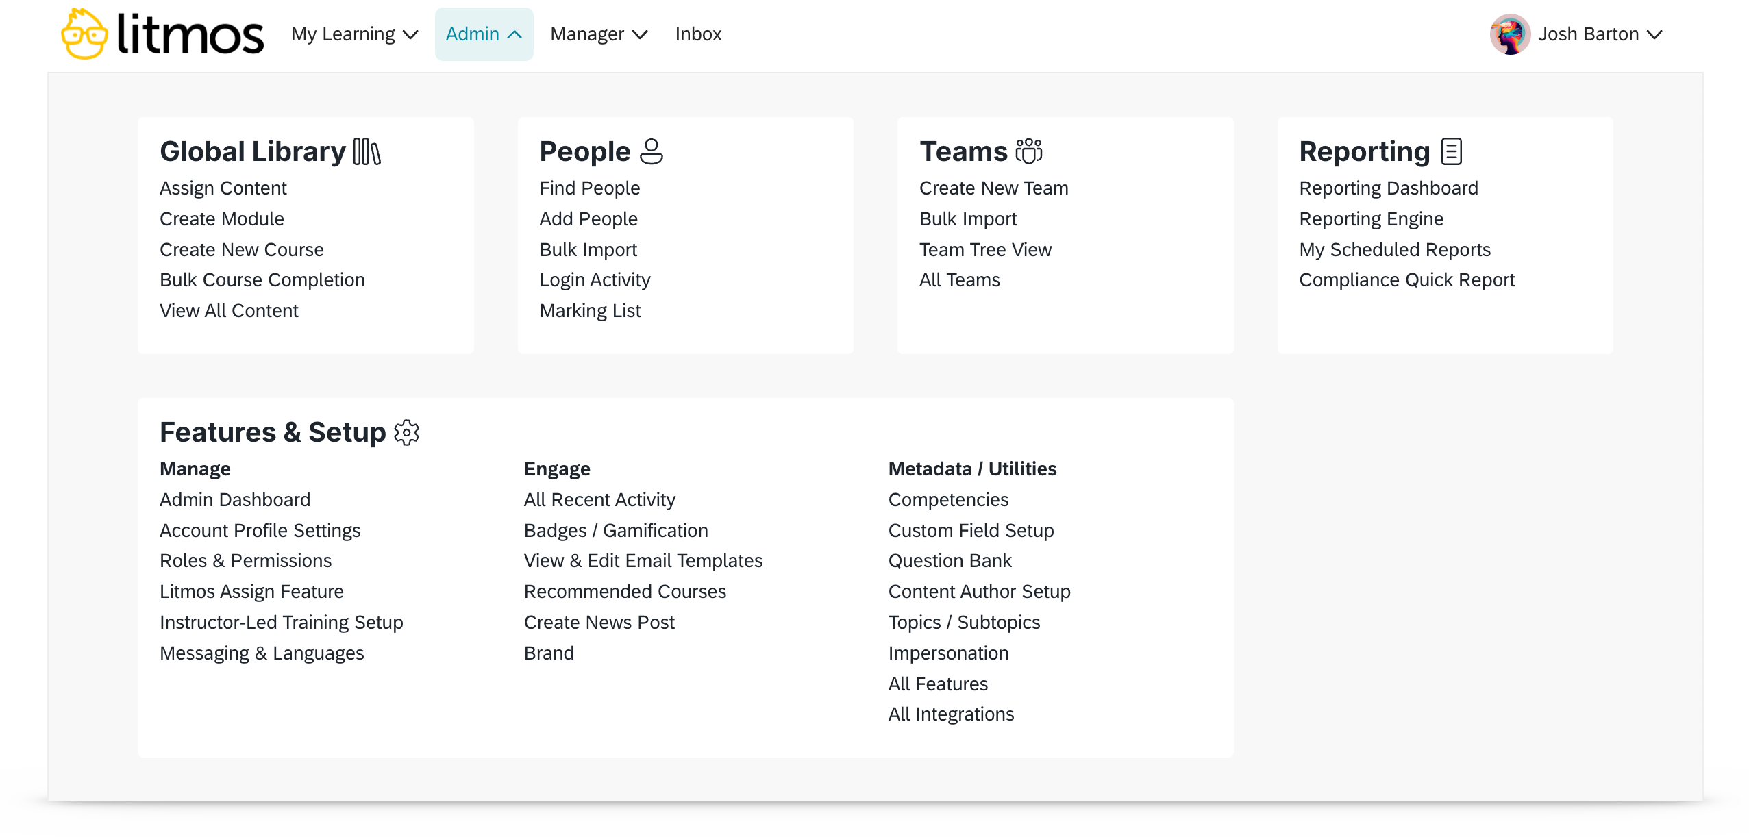Open Bulk Import under Teams
Viewport: 1749px width, 837px height.
pos(968,218)
